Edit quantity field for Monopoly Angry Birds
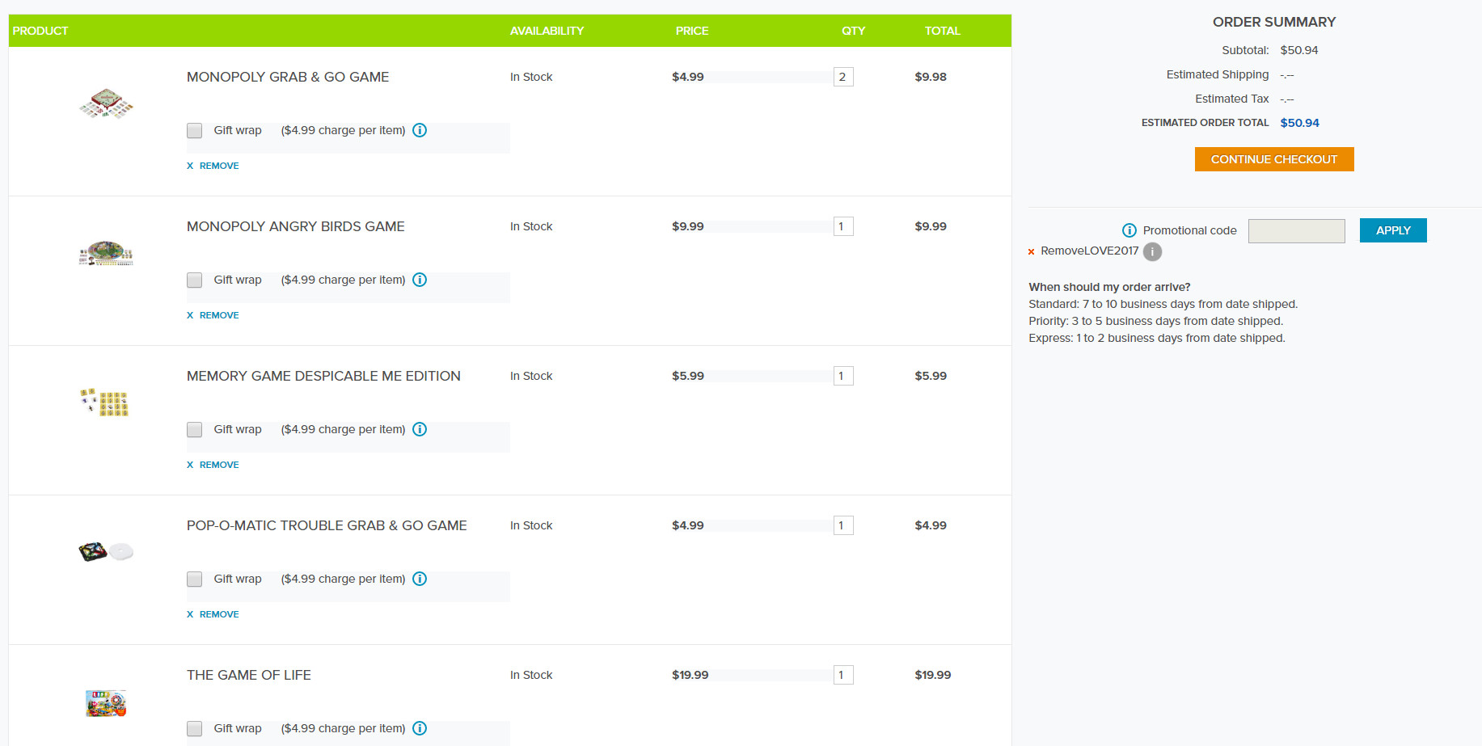The image size is (1482, 746). 843,226
